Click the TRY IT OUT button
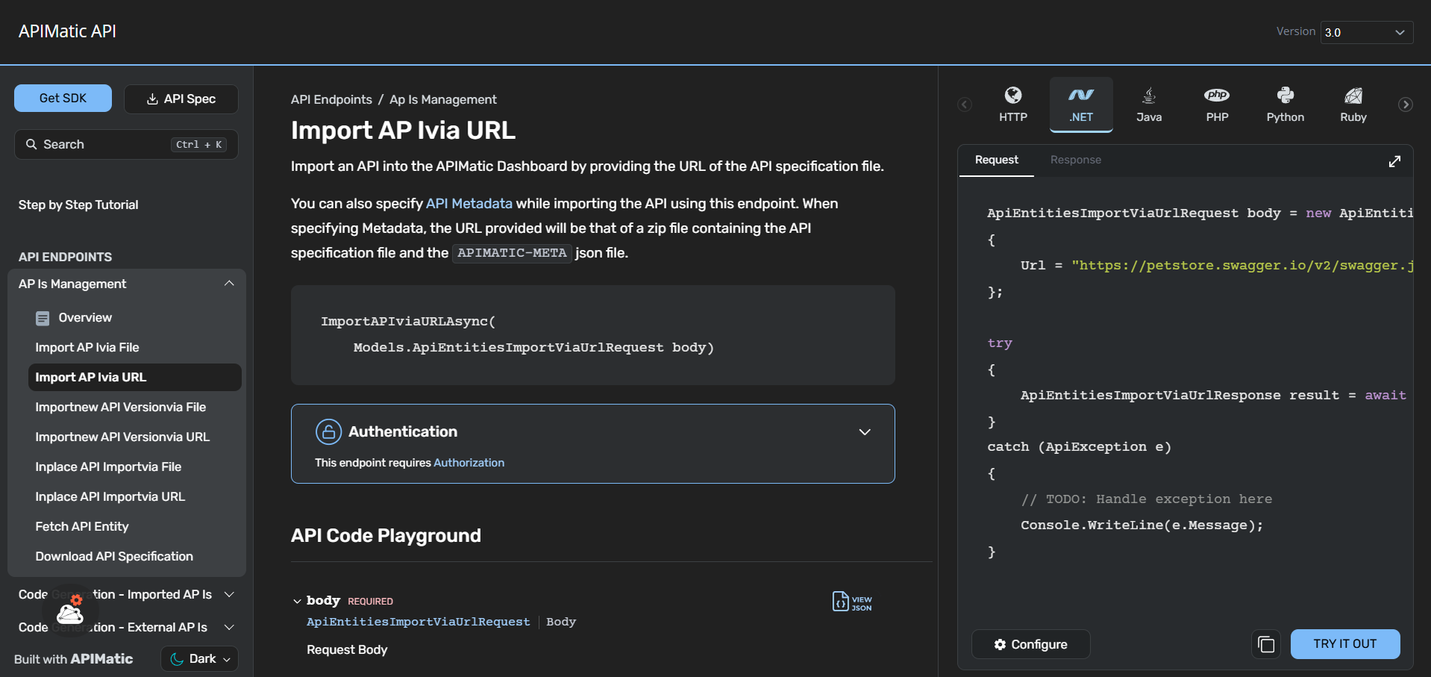Image resolution: width=1431 pixels, height=677 pixels. click(1344, 643)
